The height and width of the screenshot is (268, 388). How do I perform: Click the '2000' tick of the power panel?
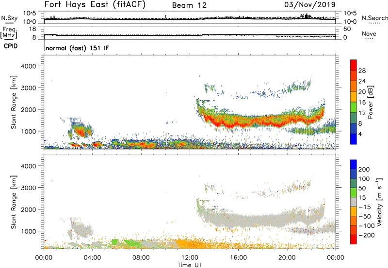click(29, 109)
